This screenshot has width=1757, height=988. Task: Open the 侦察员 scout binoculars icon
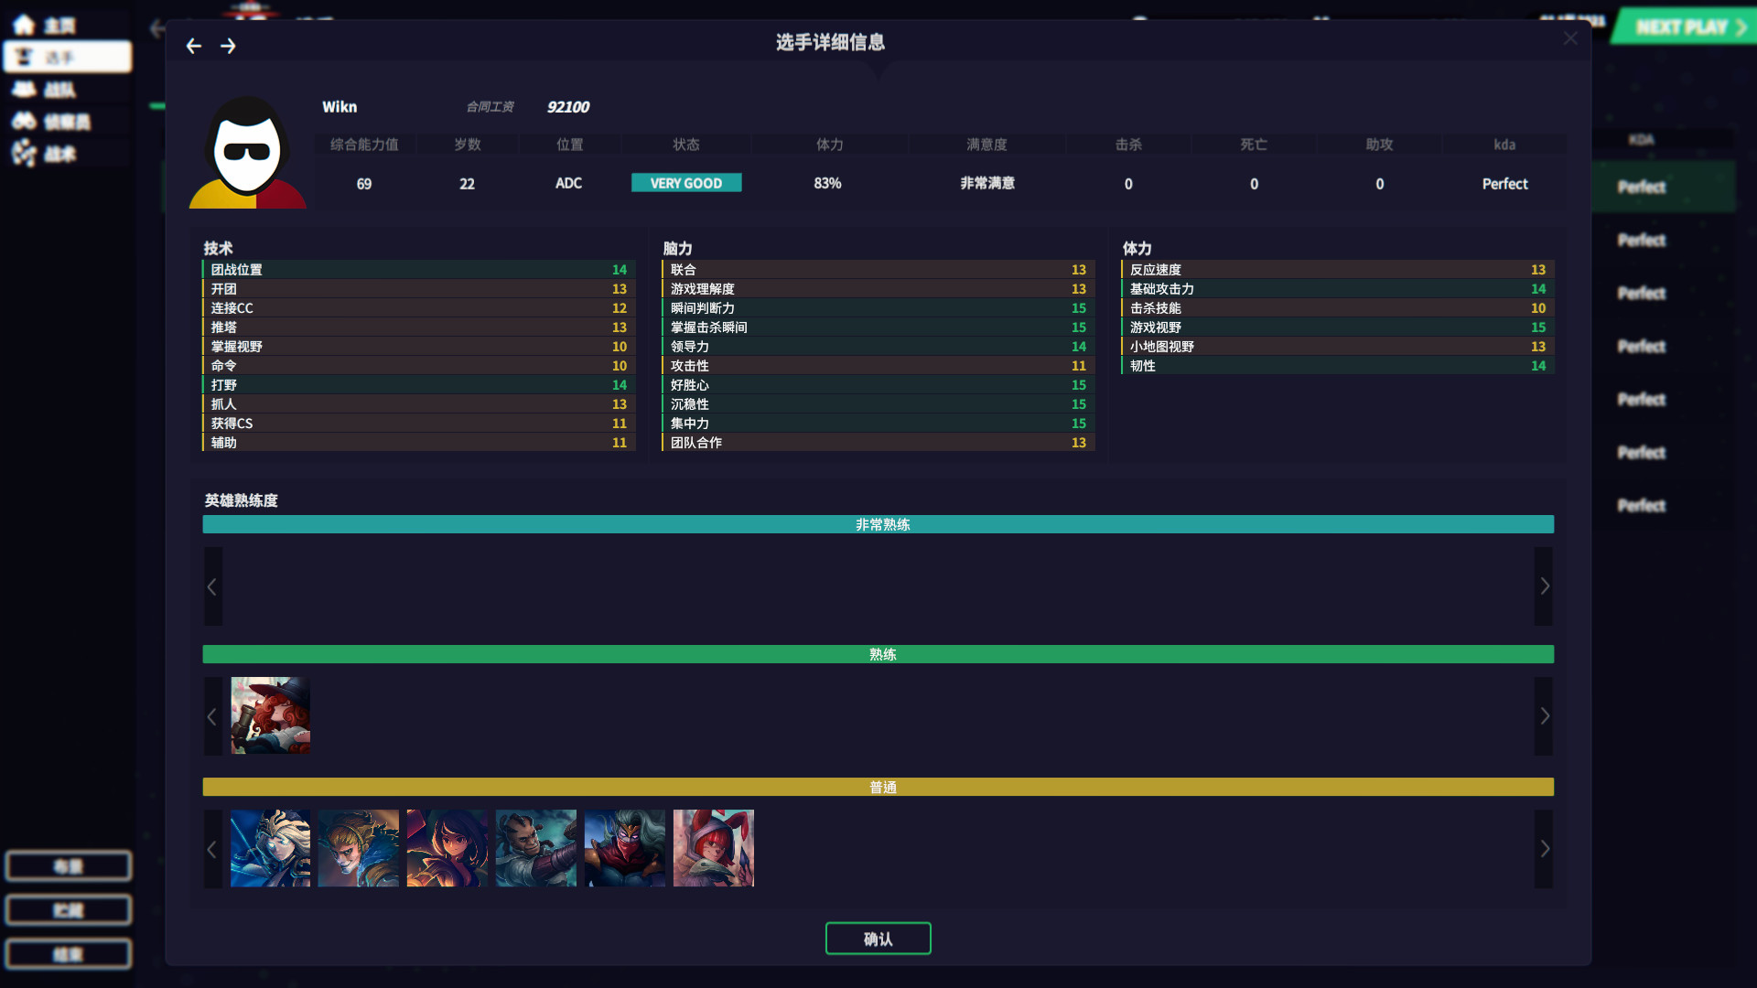[26, 121]
